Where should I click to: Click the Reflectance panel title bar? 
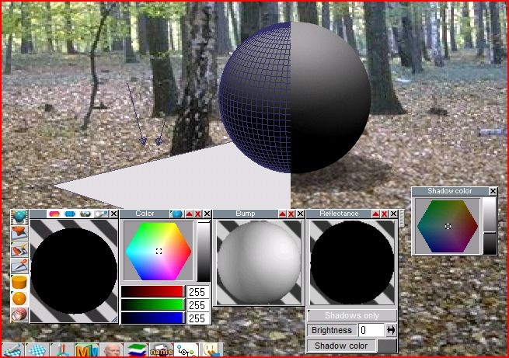tap(339, 214)
